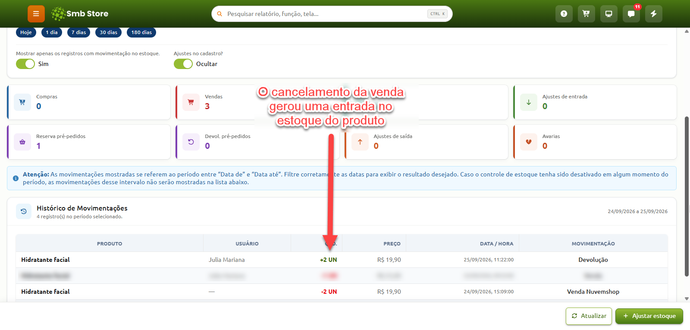Open the hamburger main menu
The width and height of the screenshot is (690, 330).
36,14
